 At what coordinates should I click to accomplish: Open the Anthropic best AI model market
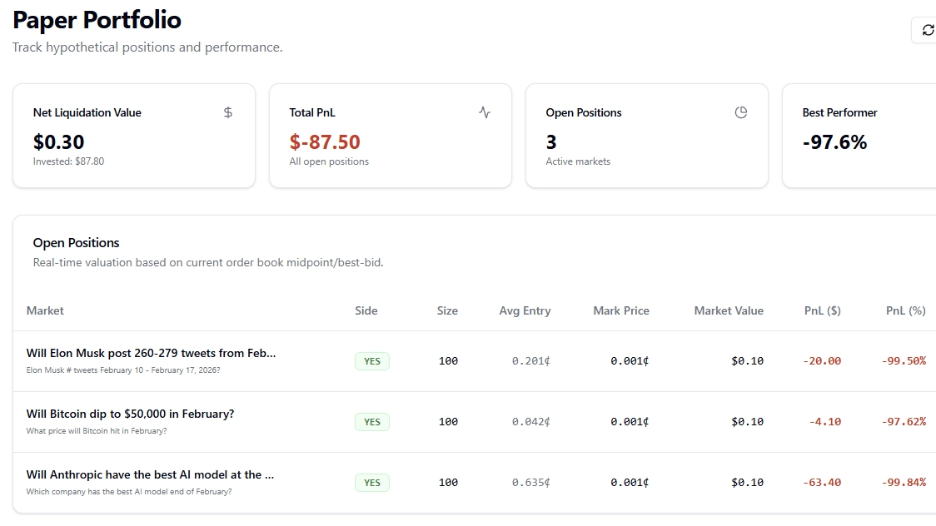pos(150,474)
